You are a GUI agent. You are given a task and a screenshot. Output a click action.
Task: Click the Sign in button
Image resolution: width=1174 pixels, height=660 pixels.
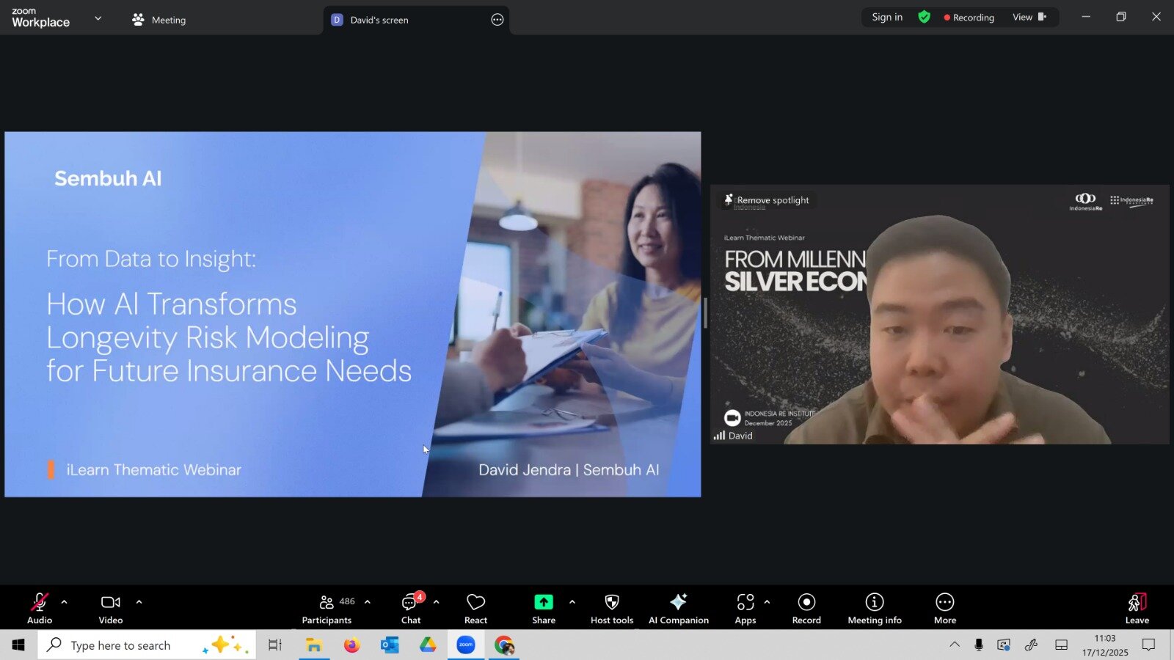(x=887, y=17)
